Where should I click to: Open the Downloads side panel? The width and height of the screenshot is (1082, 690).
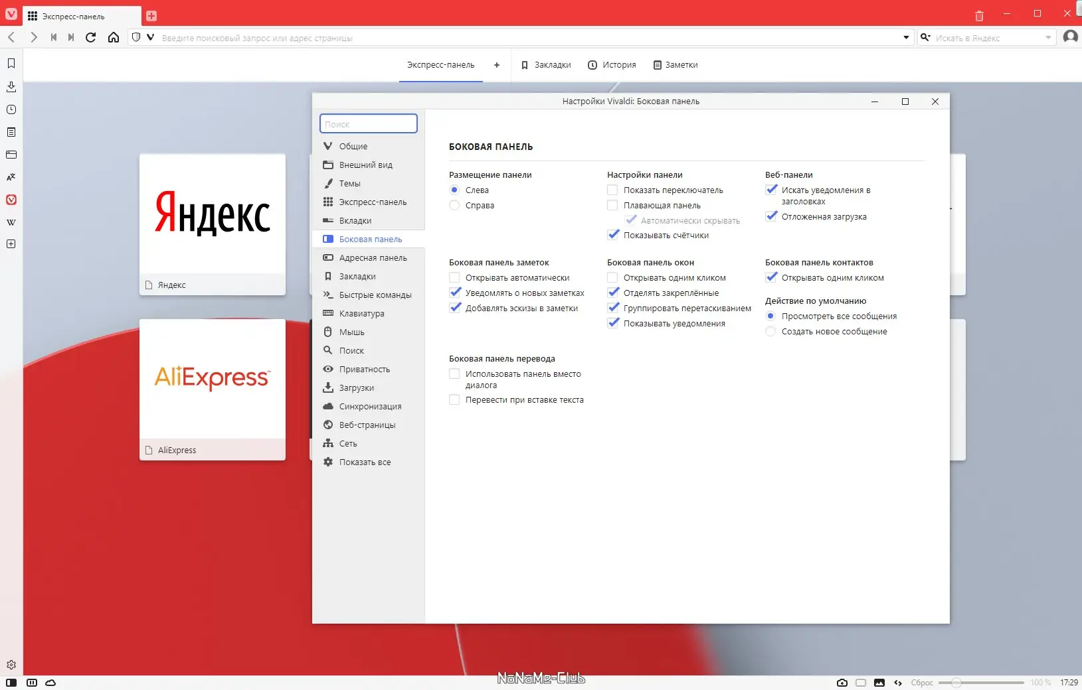(11, 86)
